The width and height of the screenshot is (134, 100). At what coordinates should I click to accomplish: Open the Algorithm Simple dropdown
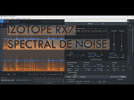(x=70, y=70)
